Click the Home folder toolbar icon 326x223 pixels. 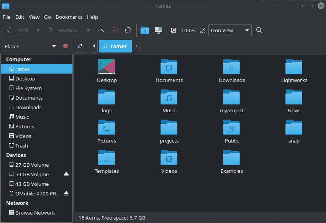[145, 30]
